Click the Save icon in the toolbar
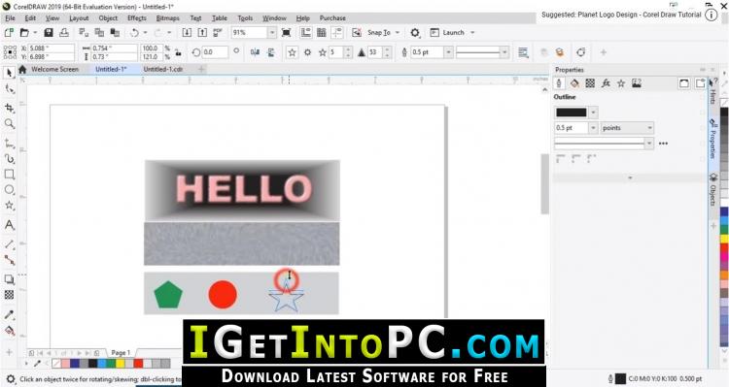 49,32
